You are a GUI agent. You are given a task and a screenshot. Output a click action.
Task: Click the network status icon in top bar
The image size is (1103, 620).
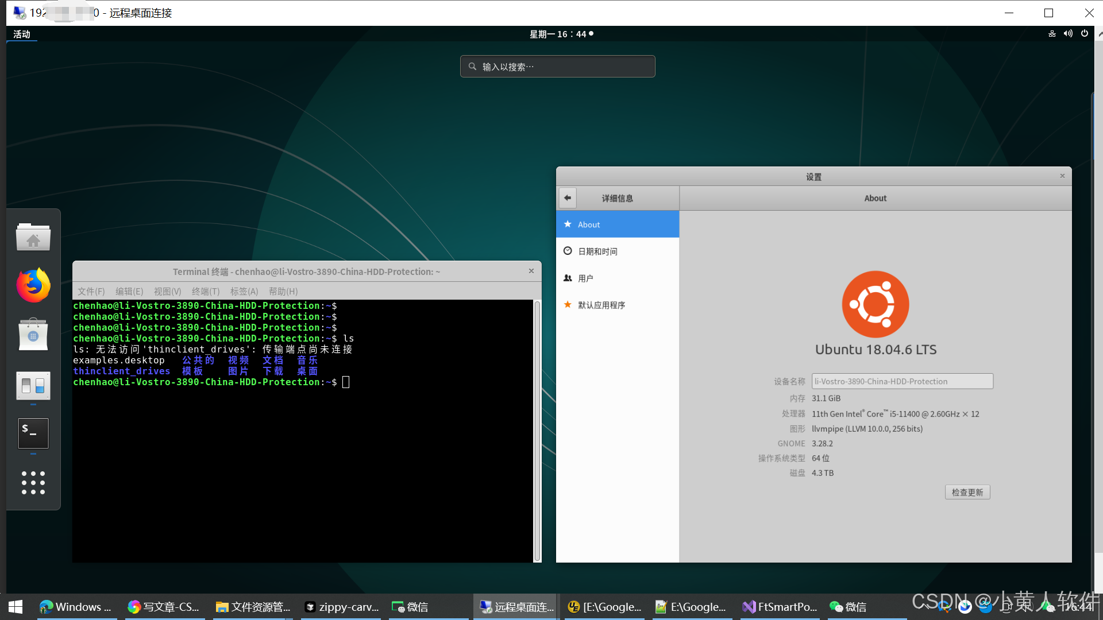pyautogui.click(x=1052, y=34)
